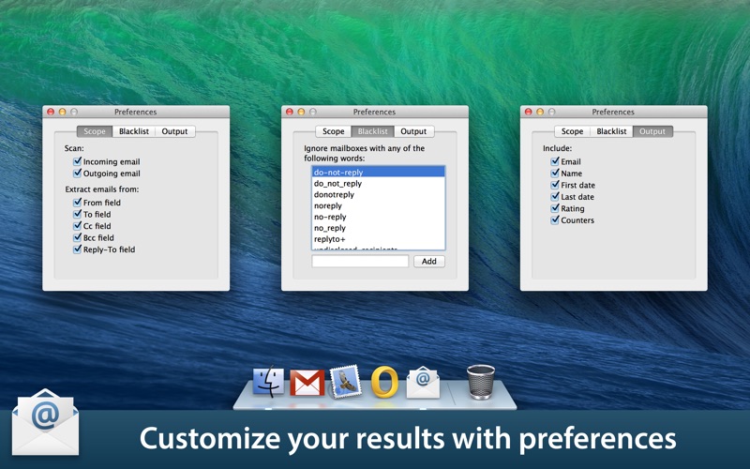Close the left Preferences window
The height and width of the screenshot is (469, 750).
click(x=51, y=112)
